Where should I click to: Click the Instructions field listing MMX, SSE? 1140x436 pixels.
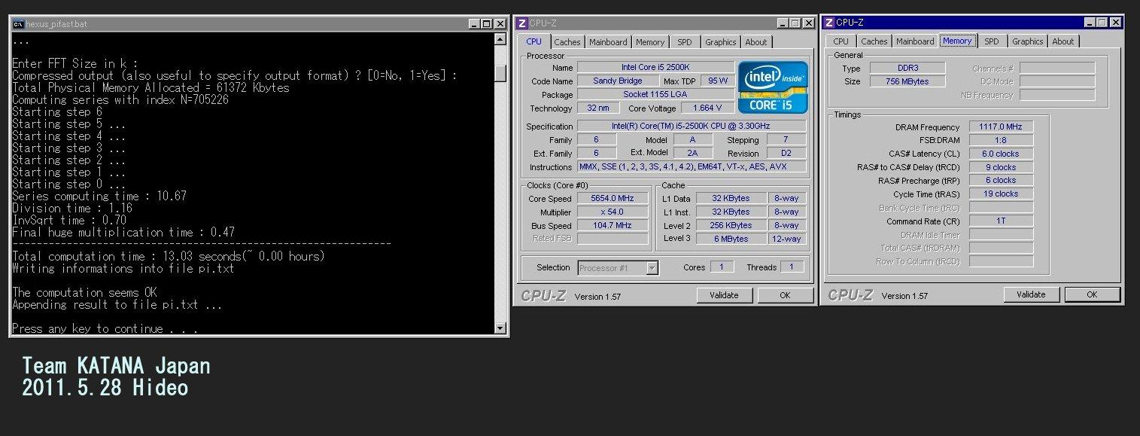point(692,167)
